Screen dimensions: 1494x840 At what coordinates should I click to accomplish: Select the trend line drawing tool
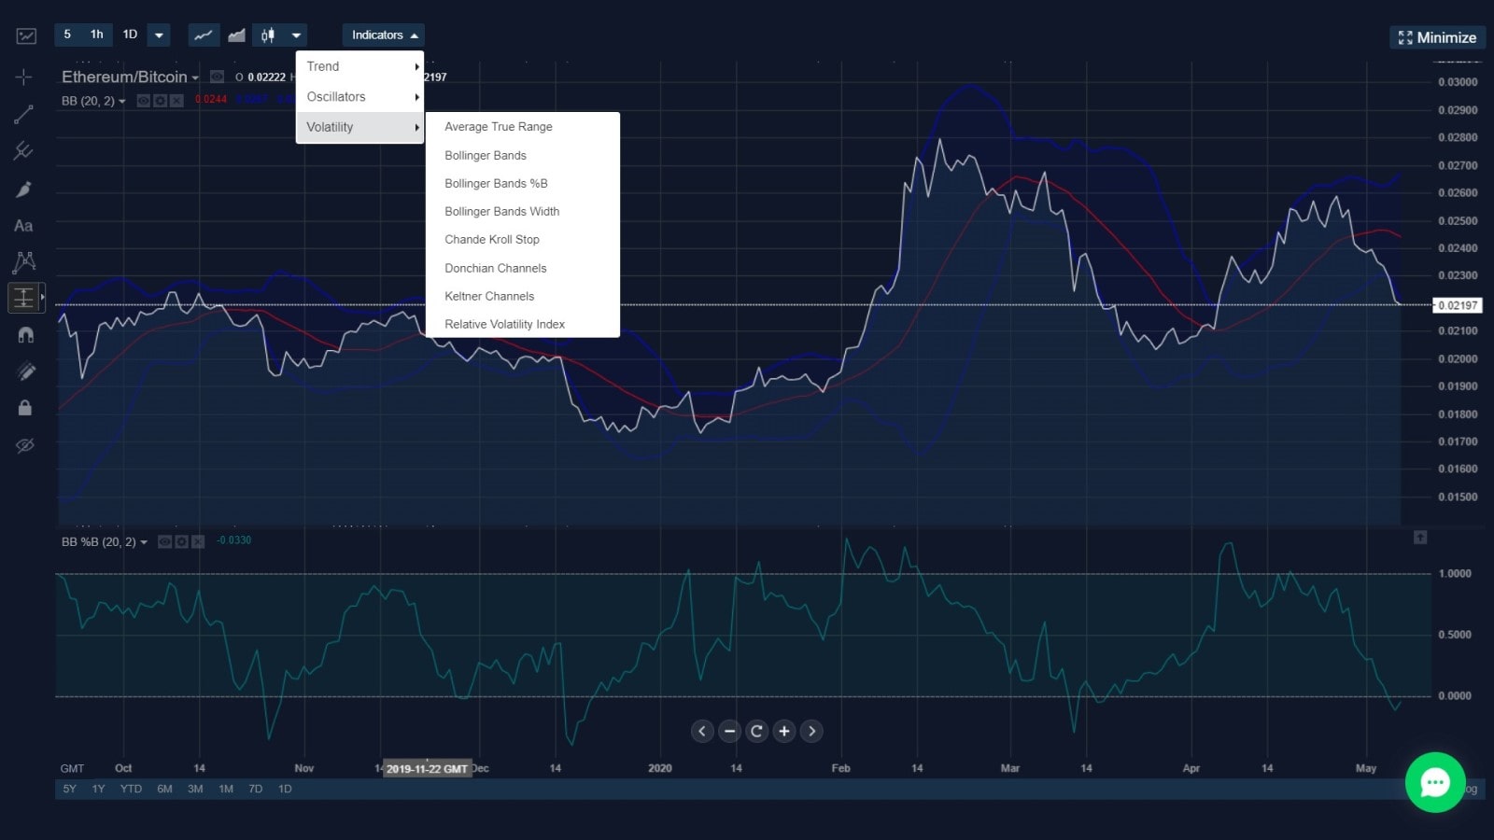24,115
